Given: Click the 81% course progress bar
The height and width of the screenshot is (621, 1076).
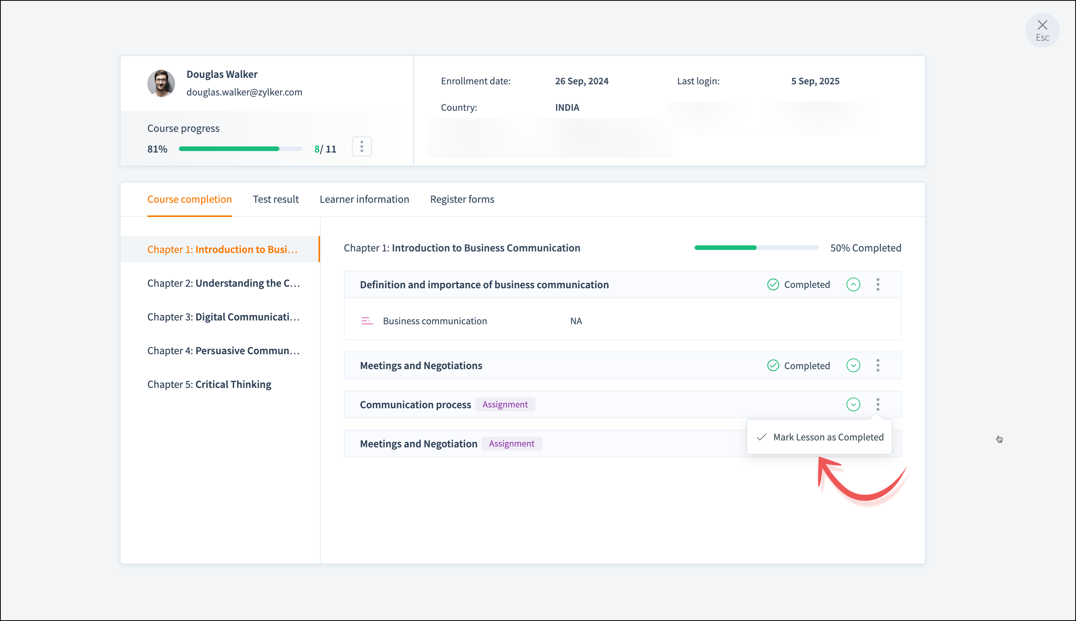Looking at the screenshot, I should (x=240, y=149).
